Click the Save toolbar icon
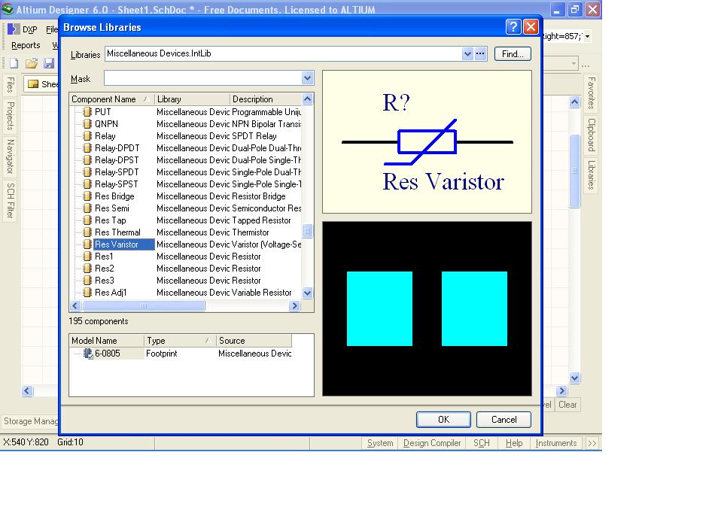This screenshot has width=715, height=519. [x=49, y=63]
